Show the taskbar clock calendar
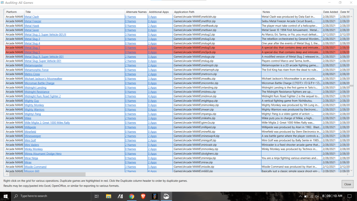Image resolution: width=357 pixels, height=201 pixels. point(332,196)
